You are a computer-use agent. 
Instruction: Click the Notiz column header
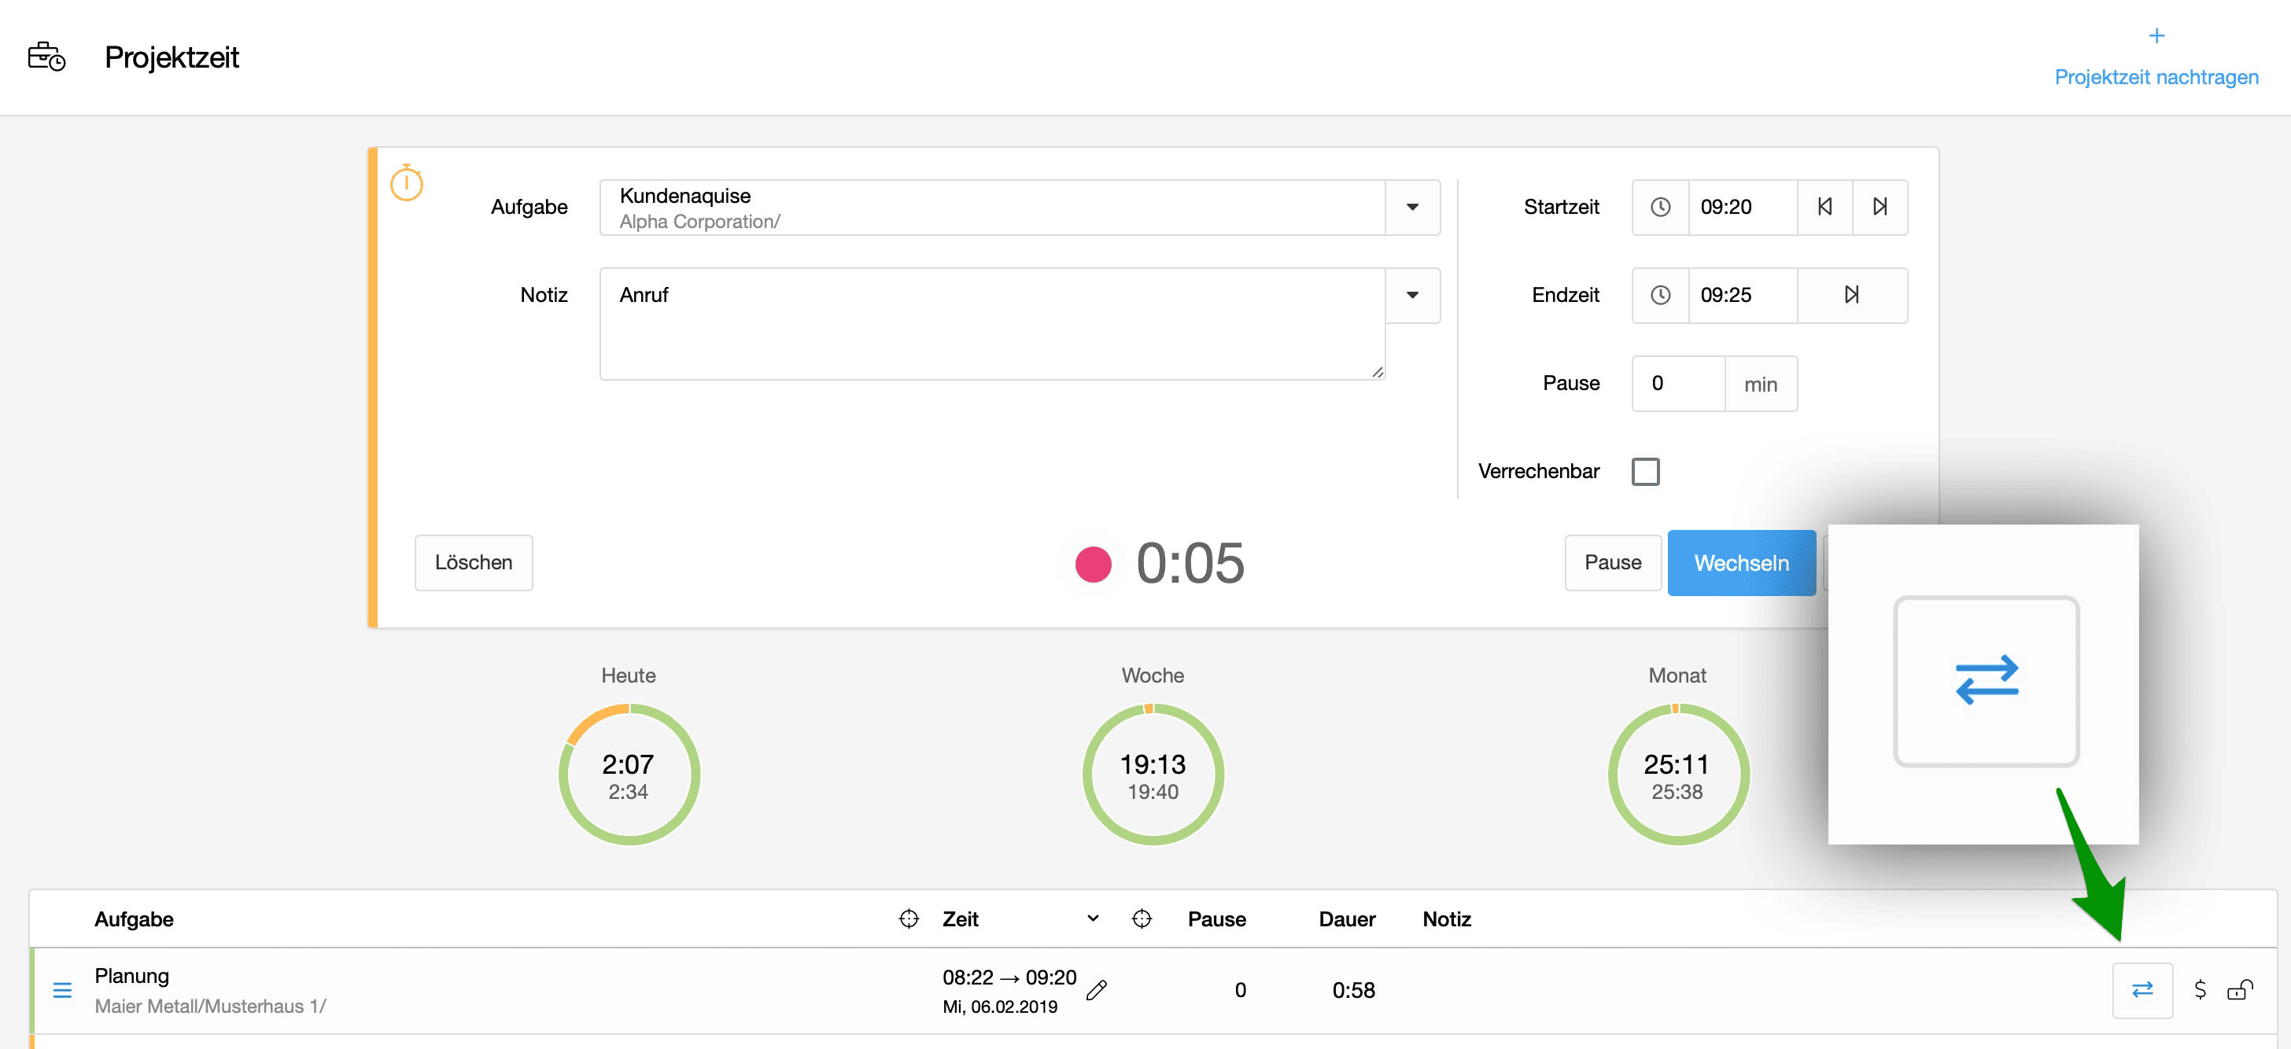tap(1446, 919)
